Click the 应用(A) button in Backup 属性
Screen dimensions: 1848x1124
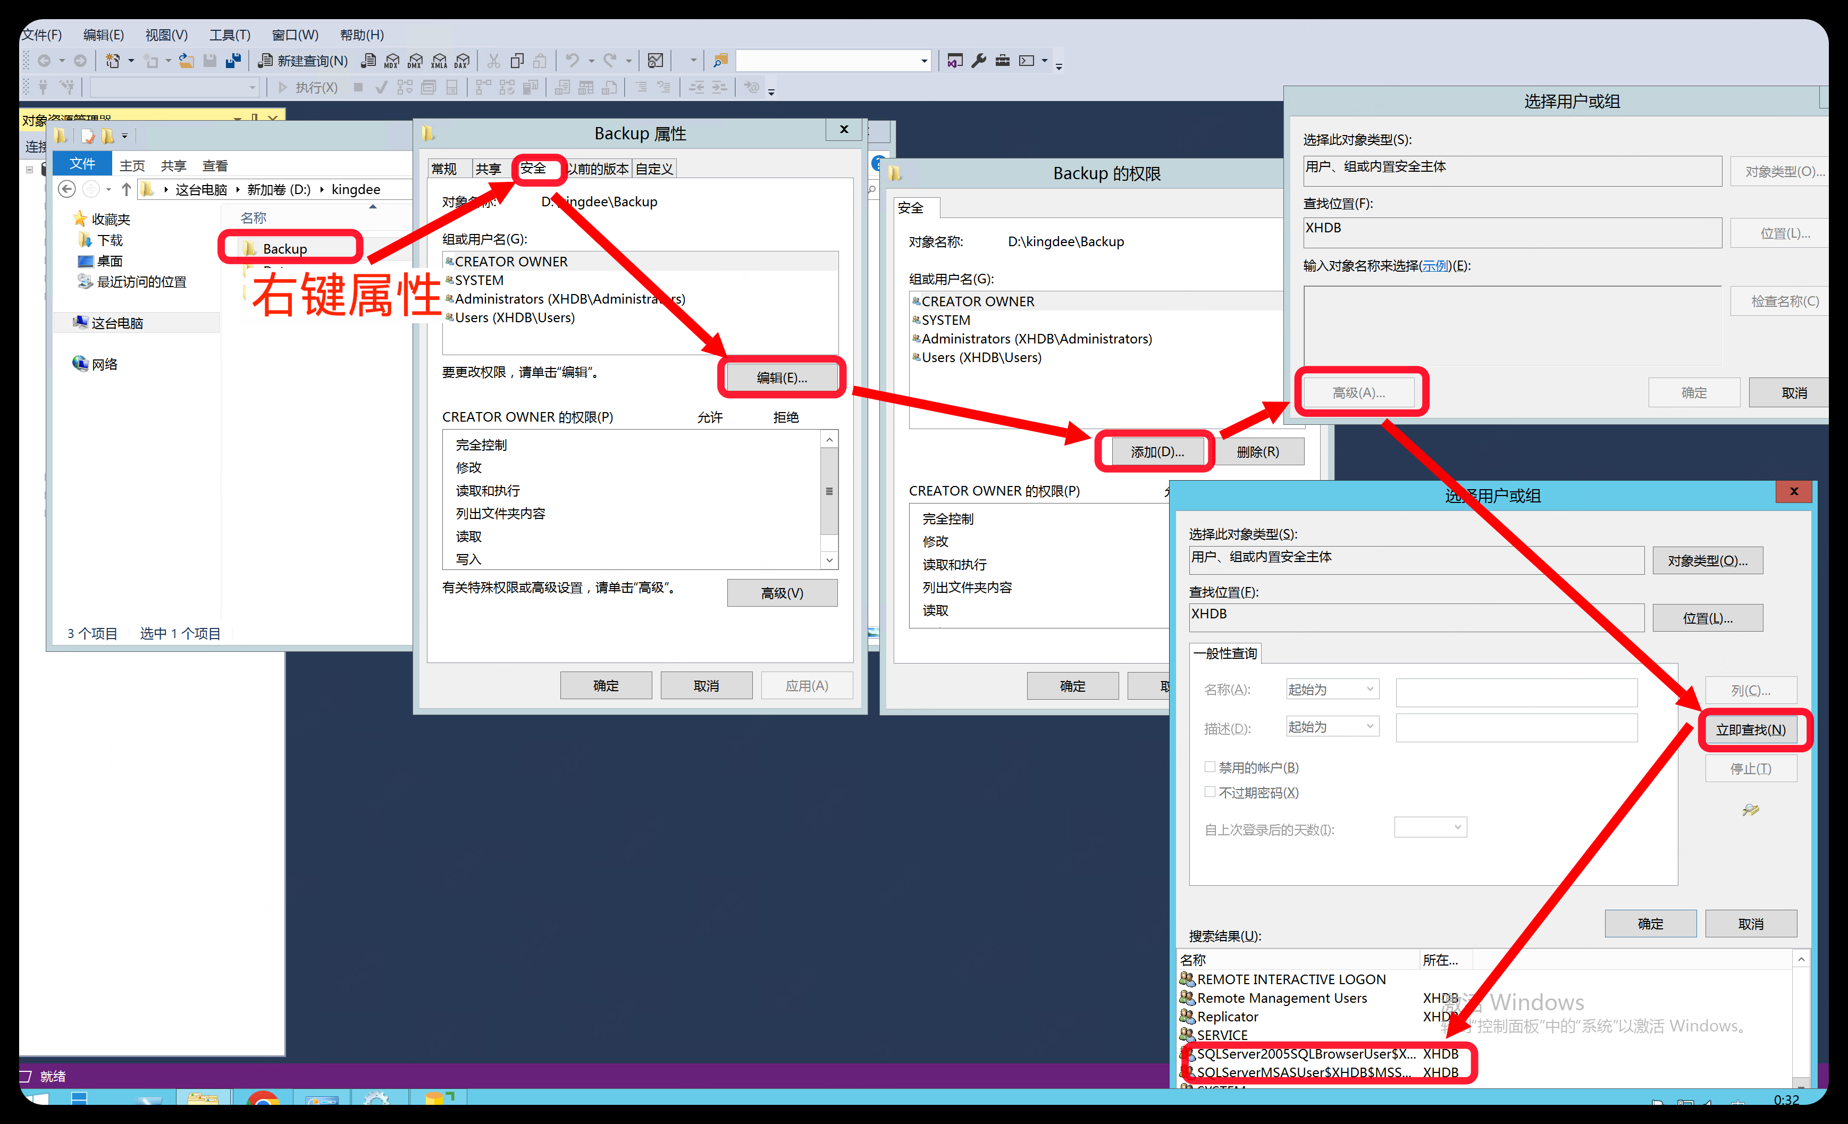tap(807, 685)
